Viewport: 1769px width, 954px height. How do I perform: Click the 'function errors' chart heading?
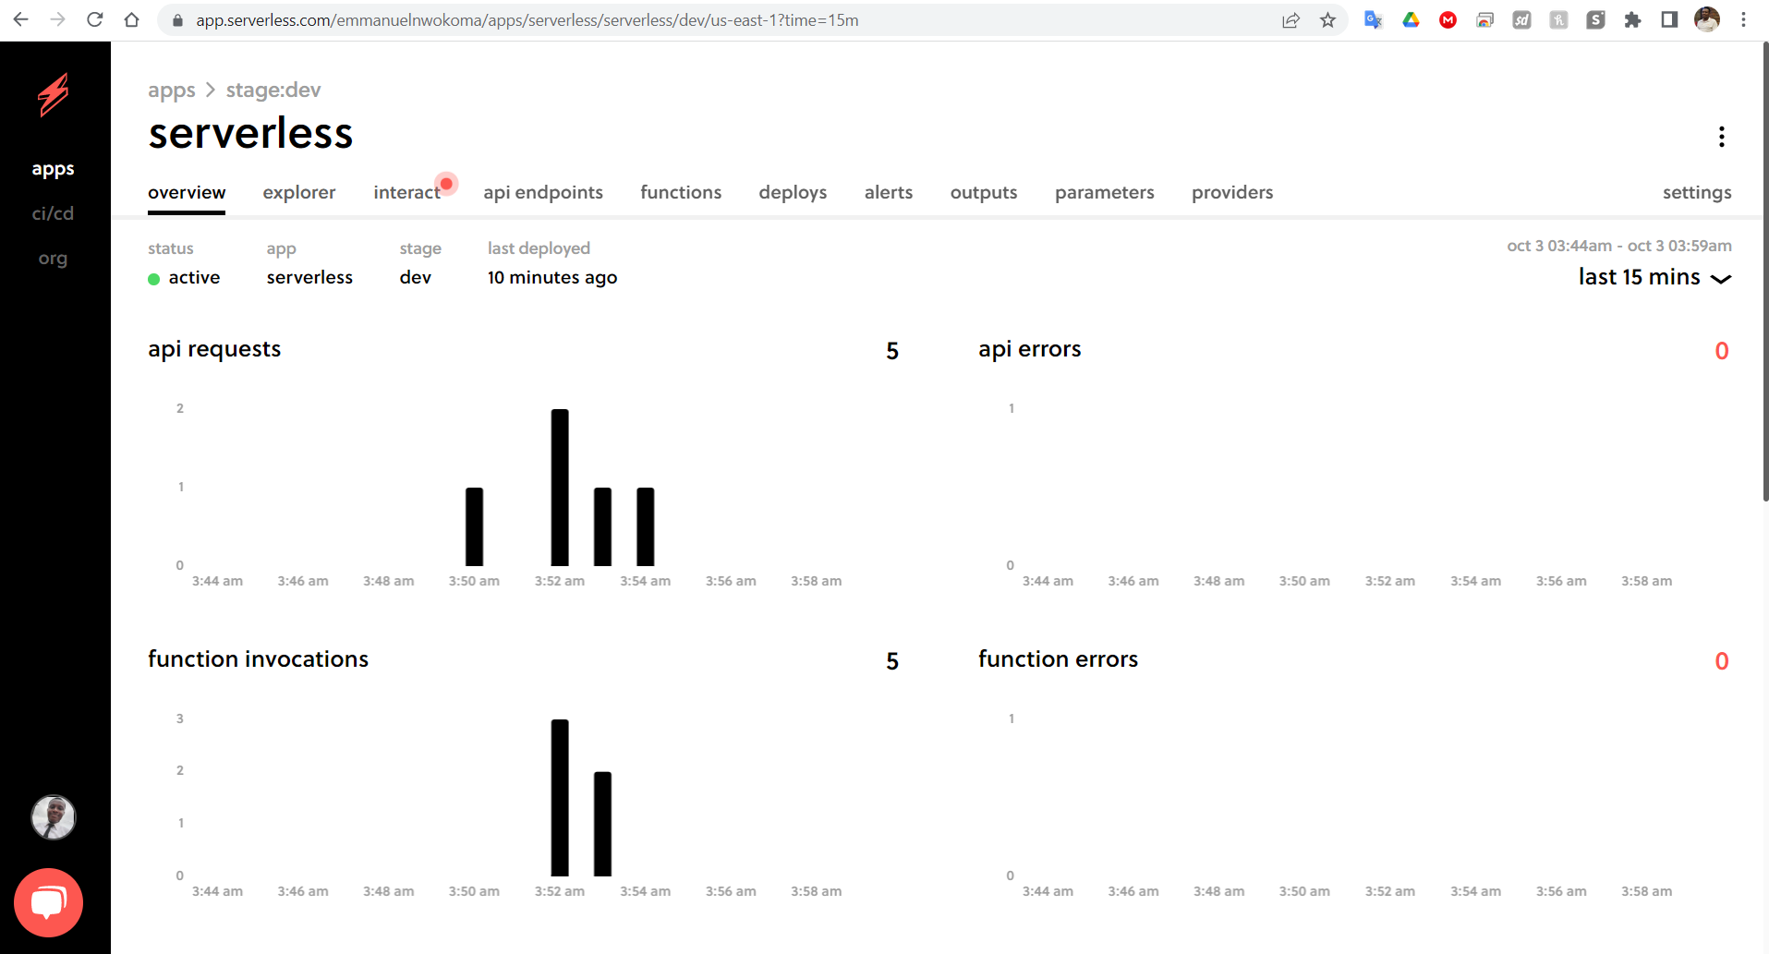coord(1059,659)
